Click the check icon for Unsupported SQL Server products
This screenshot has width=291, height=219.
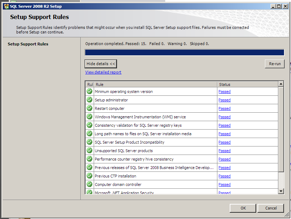(89, 150)
